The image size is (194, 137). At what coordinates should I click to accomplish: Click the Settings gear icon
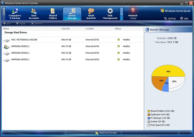coord(166,18)
